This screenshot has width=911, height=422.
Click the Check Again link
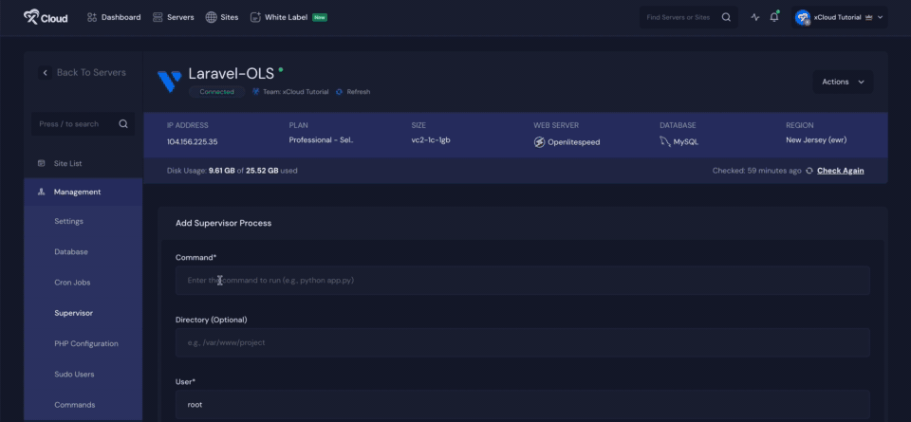(x=840, y=171)
